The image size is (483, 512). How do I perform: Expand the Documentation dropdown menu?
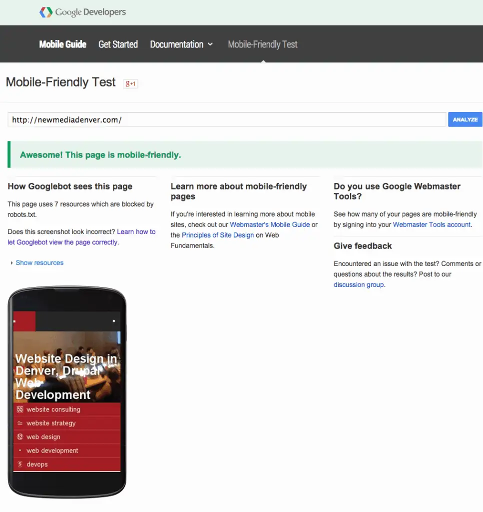181,44
